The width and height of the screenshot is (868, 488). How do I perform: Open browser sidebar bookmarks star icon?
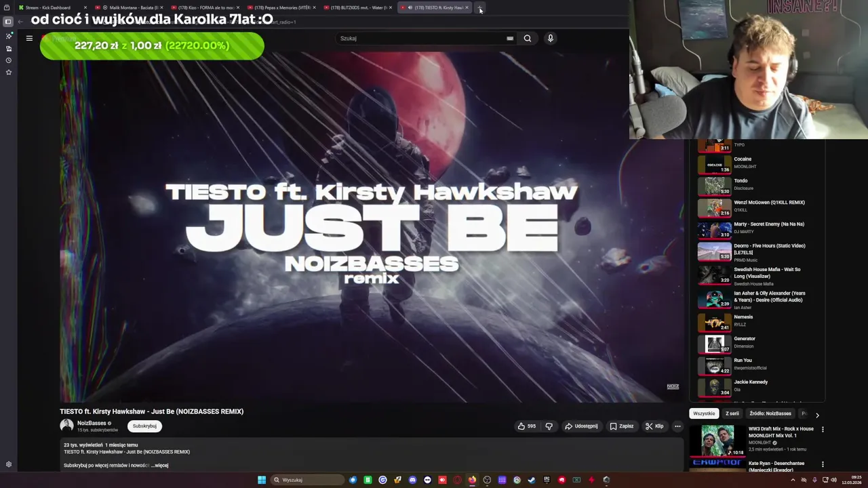coord(8,72)
